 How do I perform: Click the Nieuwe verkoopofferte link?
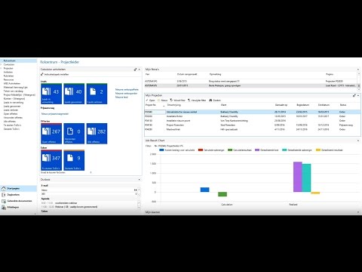click(x=127, y=90)
